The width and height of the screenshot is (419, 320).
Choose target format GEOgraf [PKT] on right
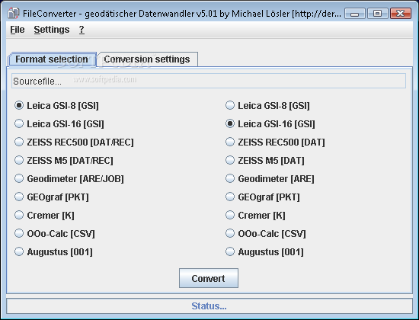[x=263, y=197]
